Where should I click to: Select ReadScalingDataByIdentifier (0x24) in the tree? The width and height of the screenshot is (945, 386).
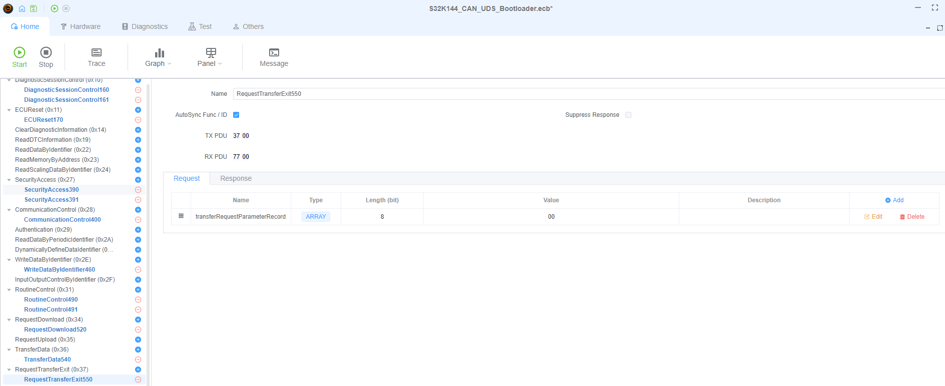(x=63, y=170)
